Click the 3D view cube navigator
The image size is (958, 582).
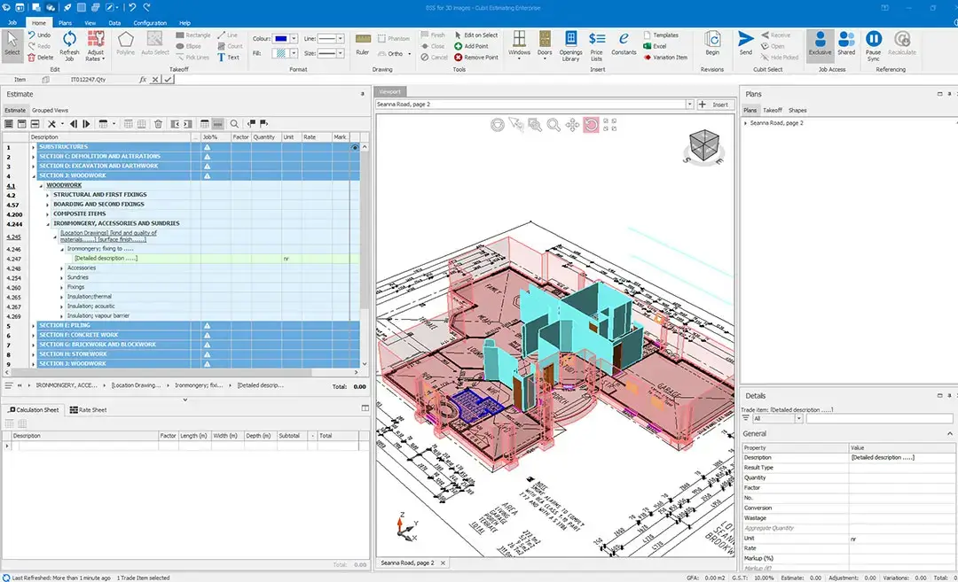[x=703, y=144]
